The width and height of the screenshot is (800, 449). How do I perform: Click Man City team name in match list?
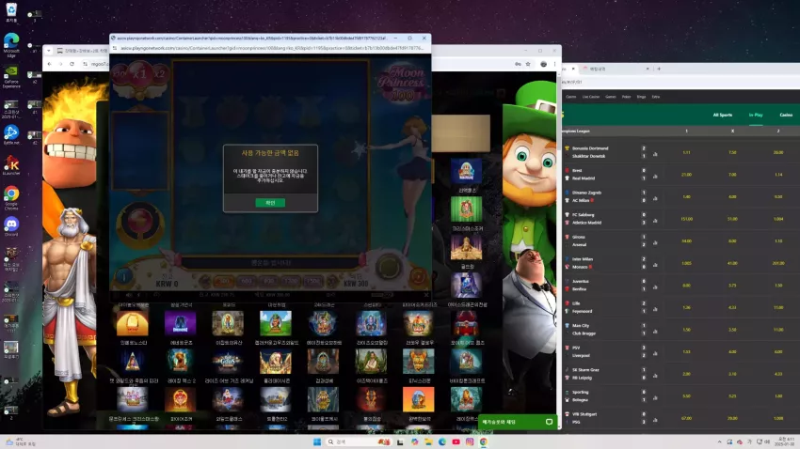(x=581, y=325)
